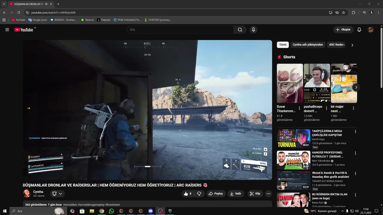This screenshot has width=383, height=215.
Task: Dislike the video with thumbs down
Action: click(x=199, y=193)
